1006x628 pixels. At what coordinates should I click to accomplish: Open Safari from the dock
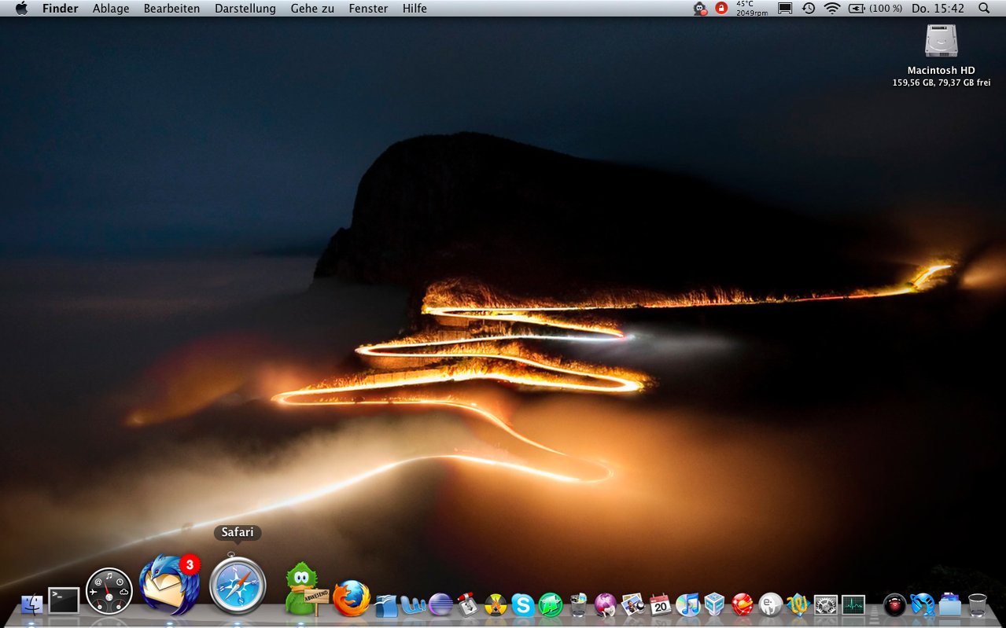tap(238, 586)
